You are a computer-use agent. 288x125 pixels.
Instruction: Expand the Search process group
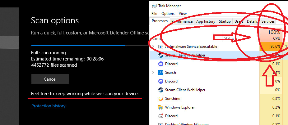pos(153,73)
